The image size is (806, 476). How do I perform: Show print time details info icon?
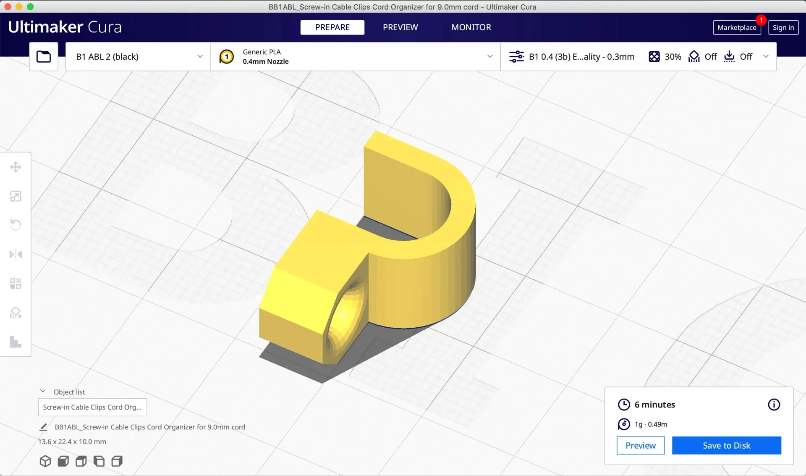click(774, 405)
